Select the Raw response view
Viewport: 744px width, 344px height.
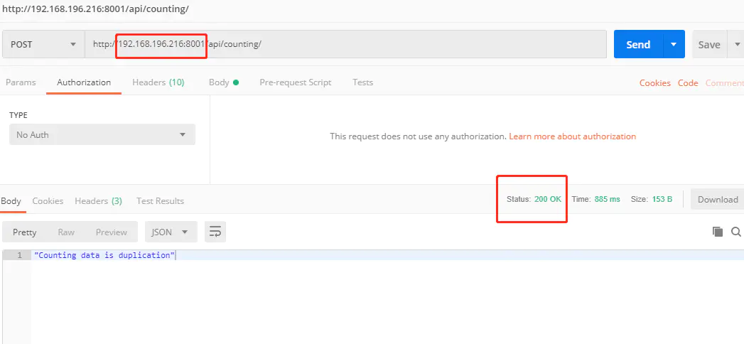[x=66, y=232]
